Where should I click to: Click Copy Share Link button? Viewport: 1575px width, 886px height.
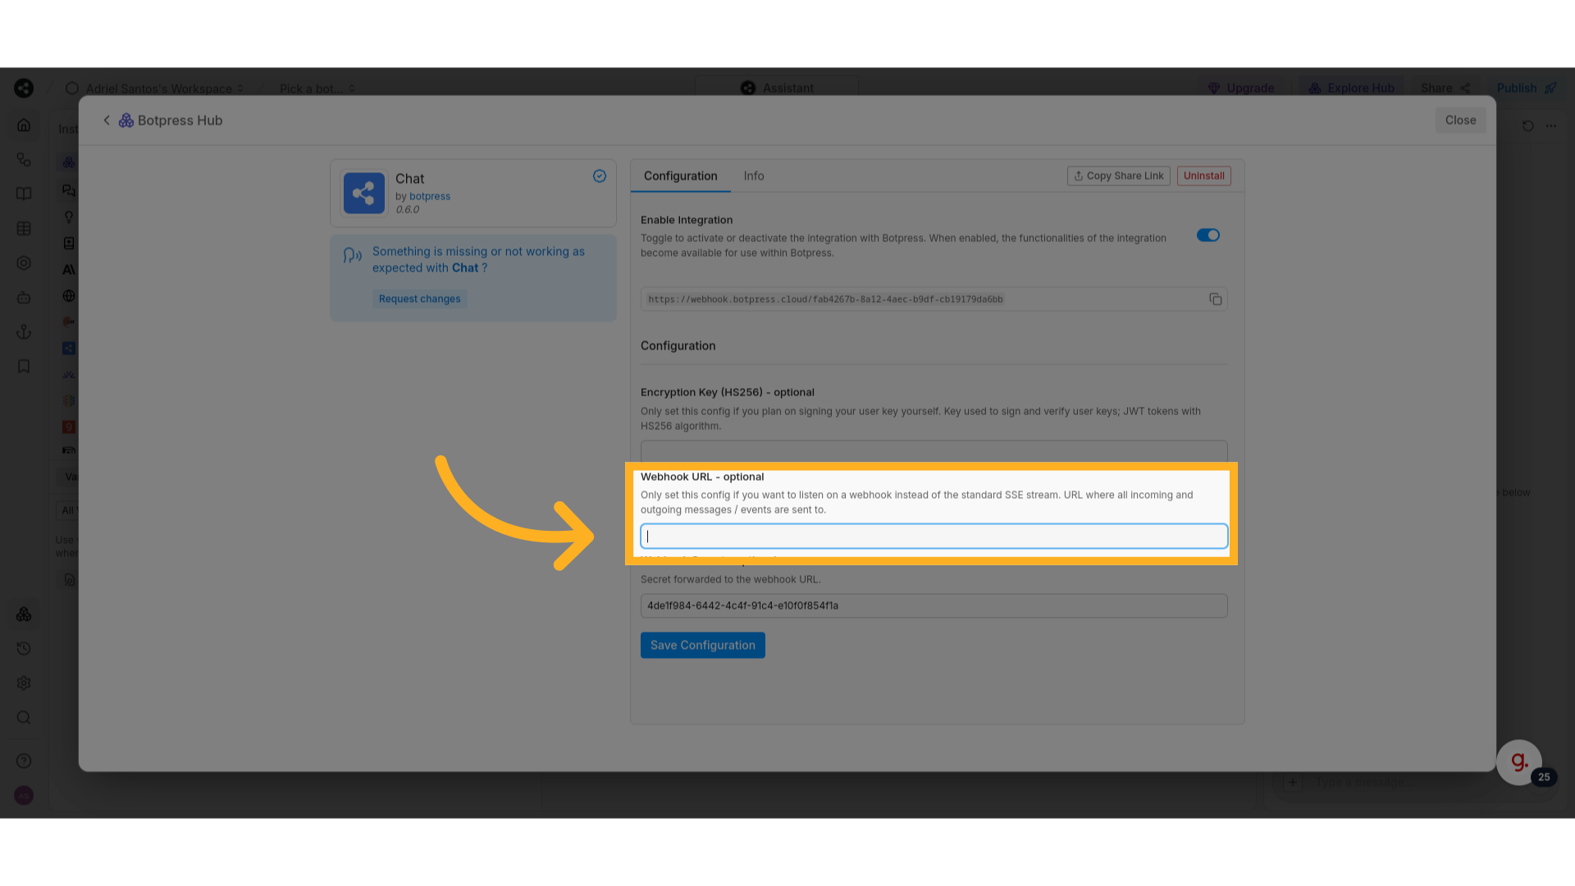tap(1119, 176)
